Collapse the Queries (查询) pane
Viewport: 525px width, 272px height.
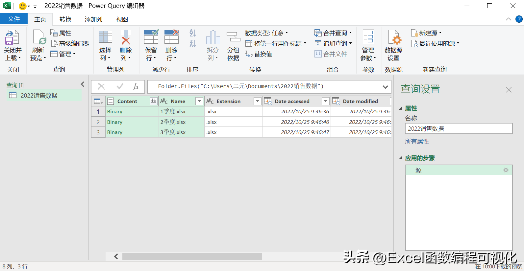(x=83, y=84)
